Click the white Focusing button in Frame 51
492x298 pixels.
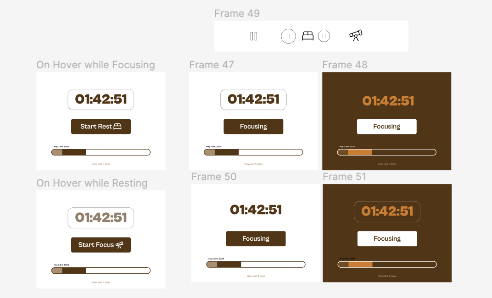click(x=387, y=238)
